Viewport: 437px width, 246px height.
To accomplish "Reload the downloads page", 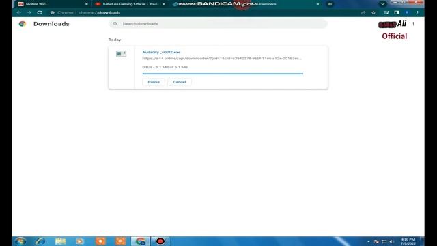I will 40,12.
